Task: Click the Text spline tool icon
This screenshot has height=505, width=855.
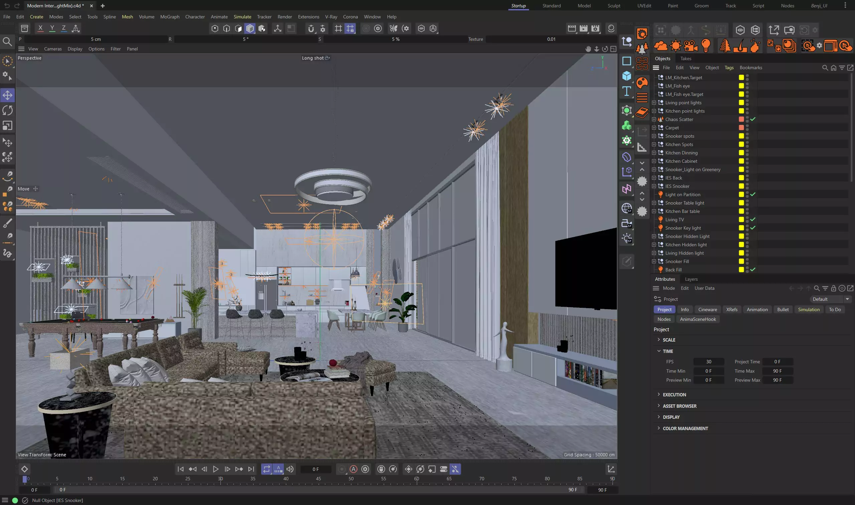Action: (627, 91)
